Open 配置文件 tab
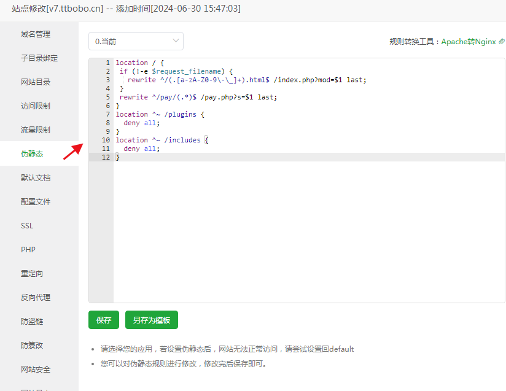 click(x=36, y=202)
